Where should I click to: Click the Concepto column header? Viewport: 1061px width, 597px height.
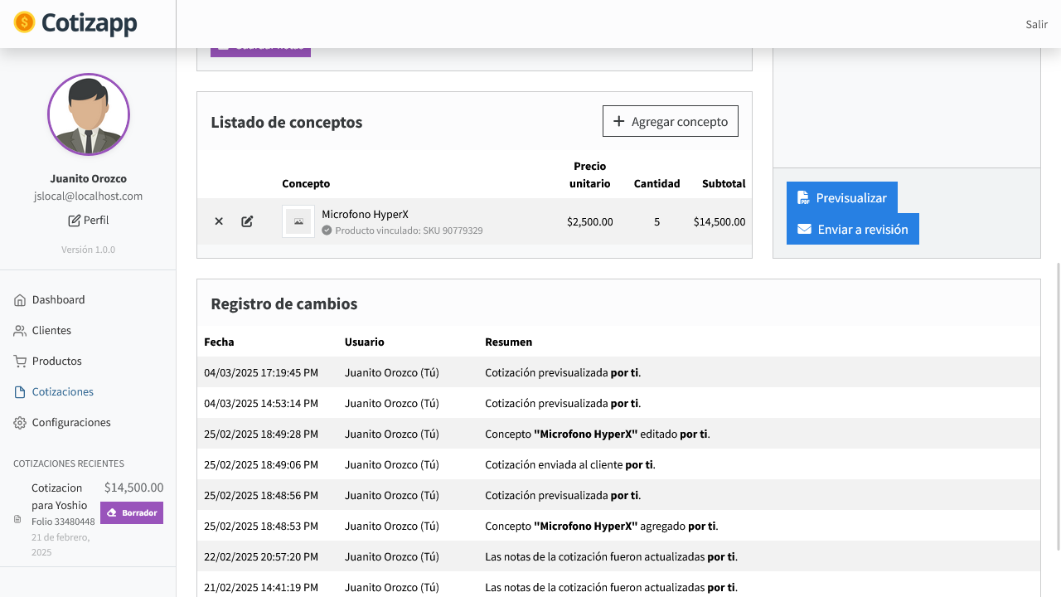click(x=306, y=184)
